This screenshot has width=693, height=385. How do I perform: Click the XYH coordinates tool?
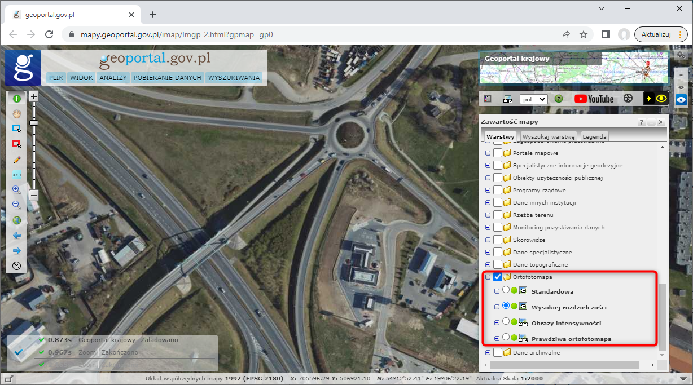click(x=17, y=175)
